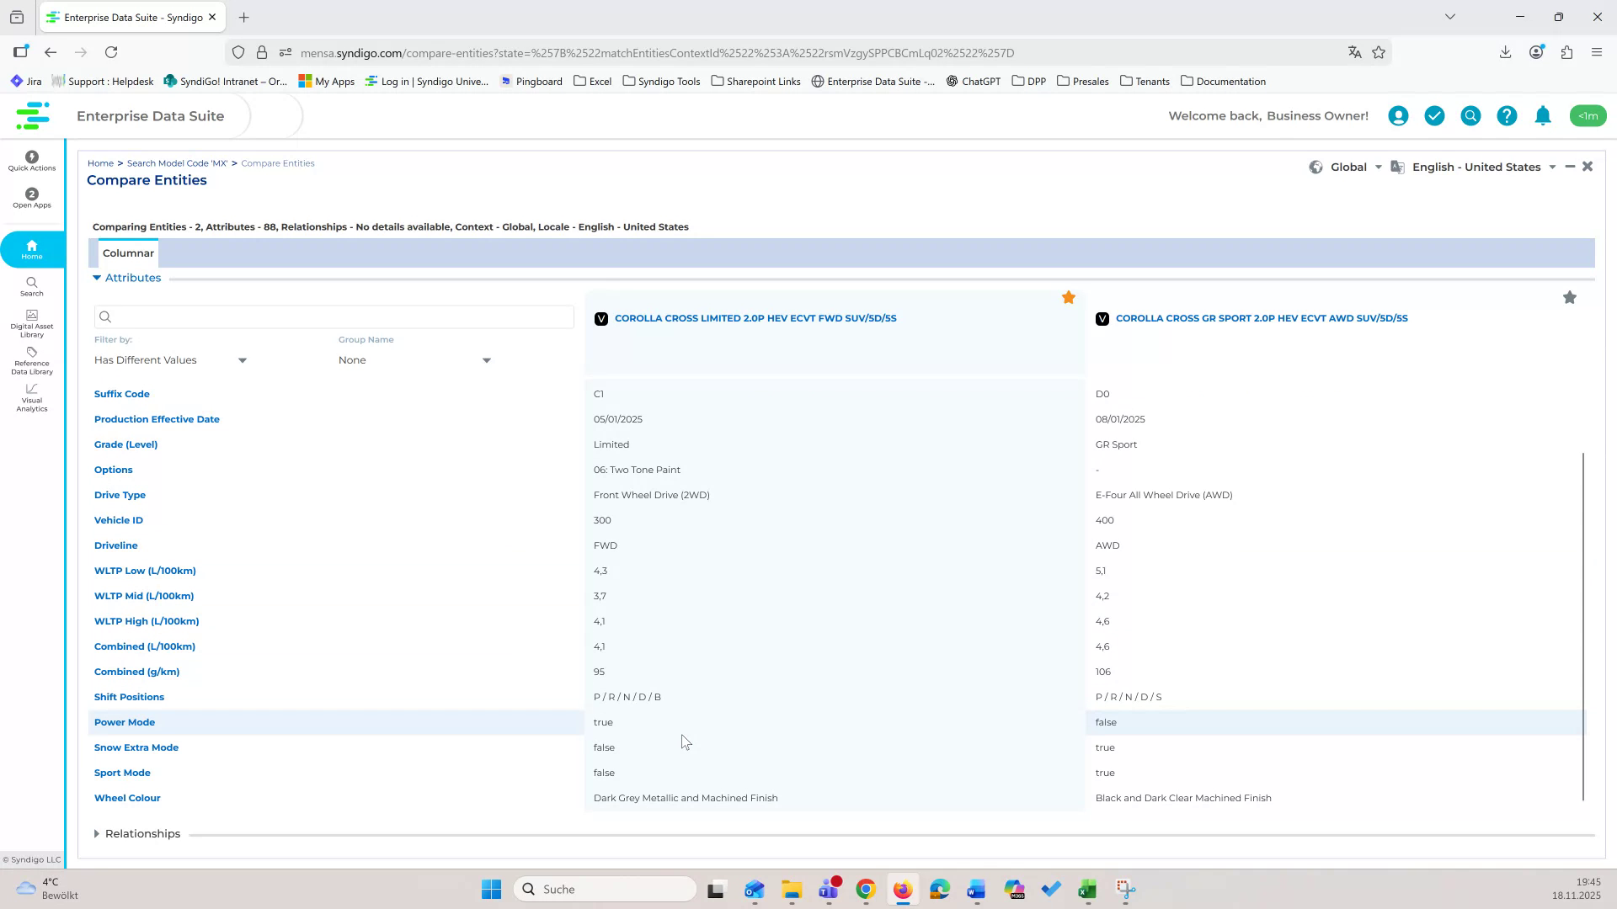Select the checkmark icon in the header
The width and height of the screenshot is (1617, 909).
click(x=1434, y=115)
